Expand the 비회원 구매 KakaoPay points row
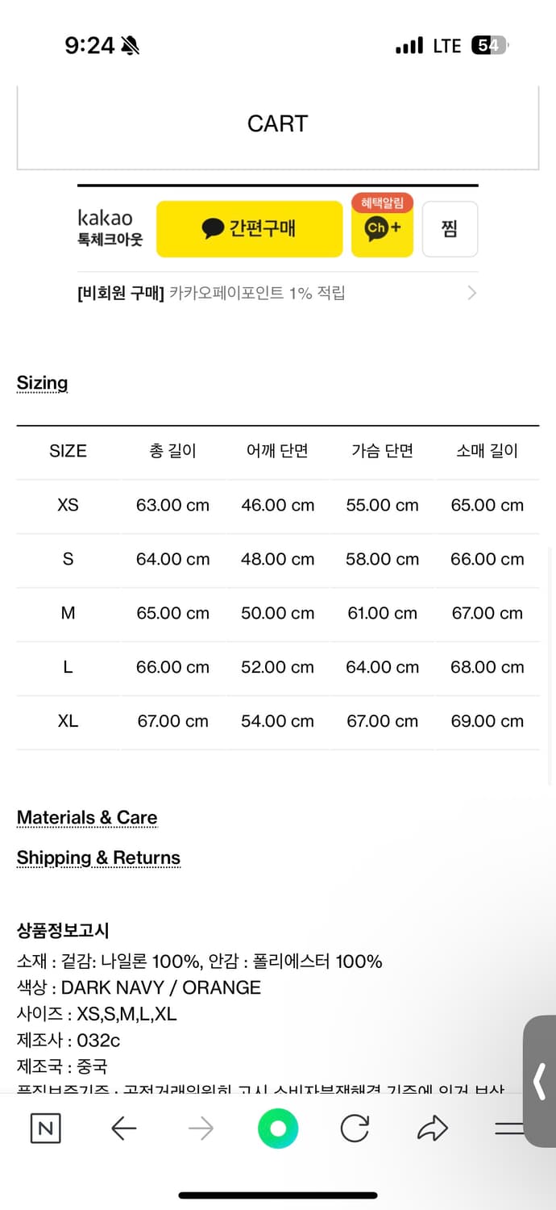 point(277,292)
